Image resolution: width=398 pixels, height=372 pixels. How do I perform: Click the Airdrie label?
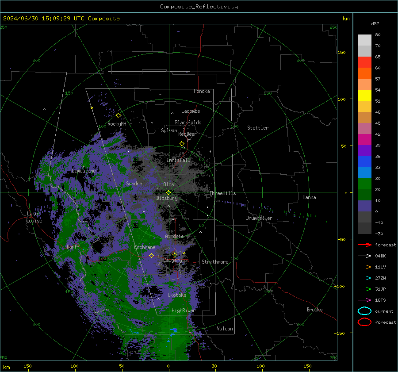click(x=174, y=236)
